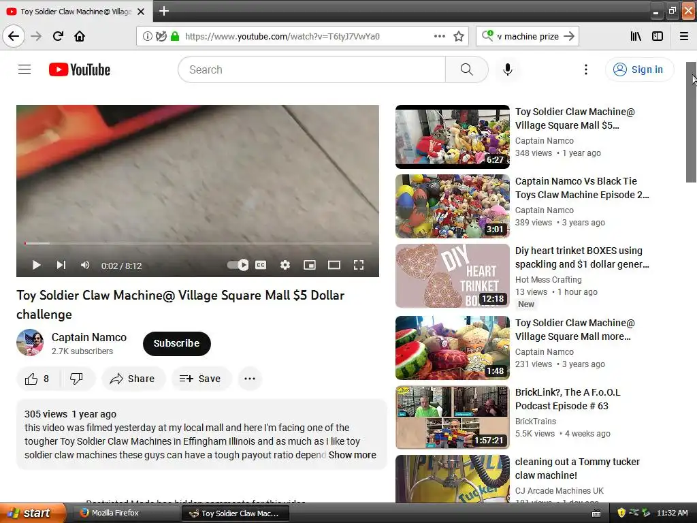Screen dimensions: 697x523
Task: Open BrickLink A F.o.O.L Podcast Episode 63
Action: (568, 399)
